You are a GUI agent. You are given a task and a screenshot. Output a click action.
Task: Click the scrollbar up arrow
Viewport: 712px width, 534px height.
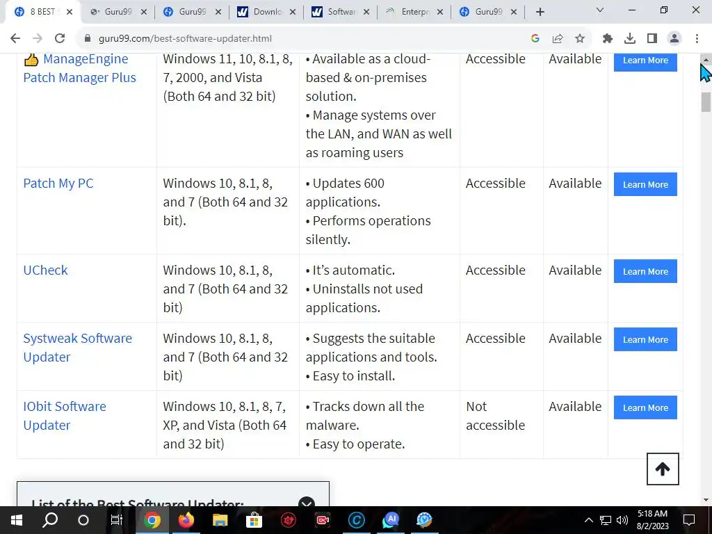click(706, 59)
